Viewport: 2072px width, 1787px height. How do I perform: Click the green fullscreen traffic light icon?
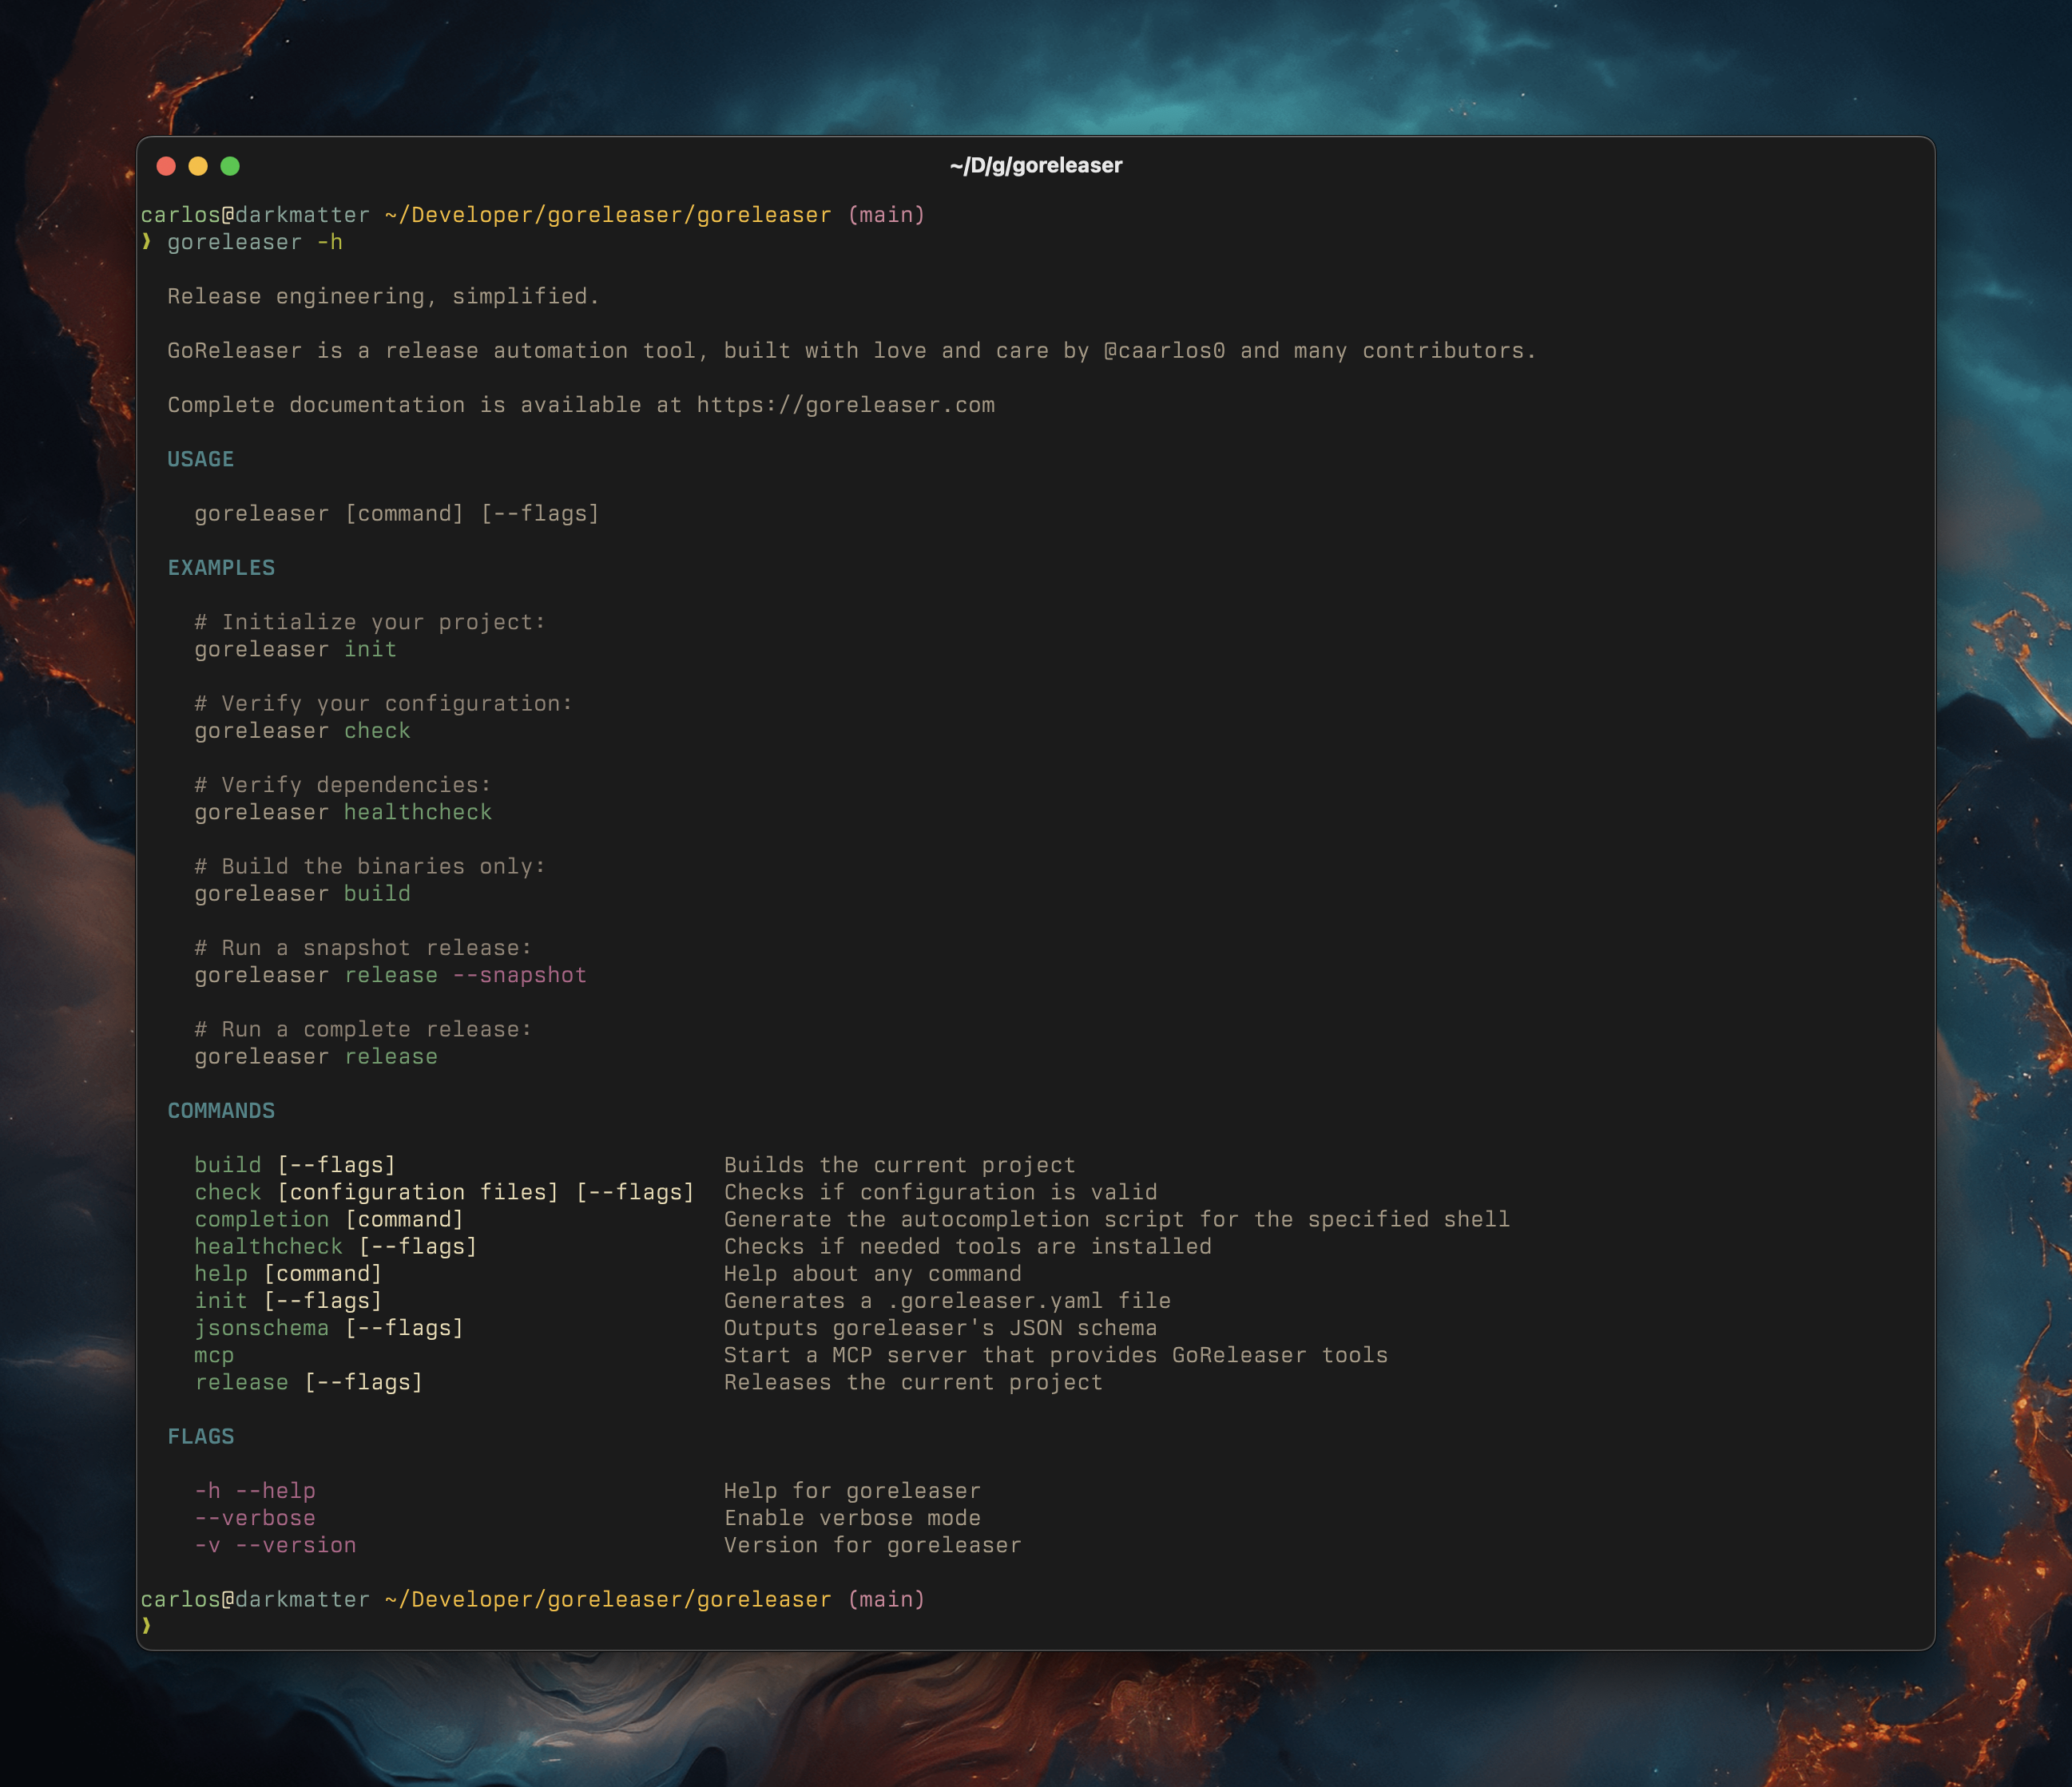(x=232, y=168)
